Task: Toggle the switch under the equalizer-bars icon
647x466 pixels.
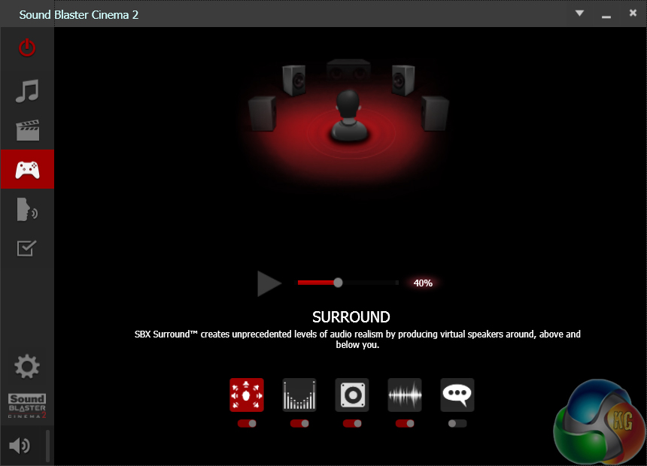Action: [x=299, y=423]
